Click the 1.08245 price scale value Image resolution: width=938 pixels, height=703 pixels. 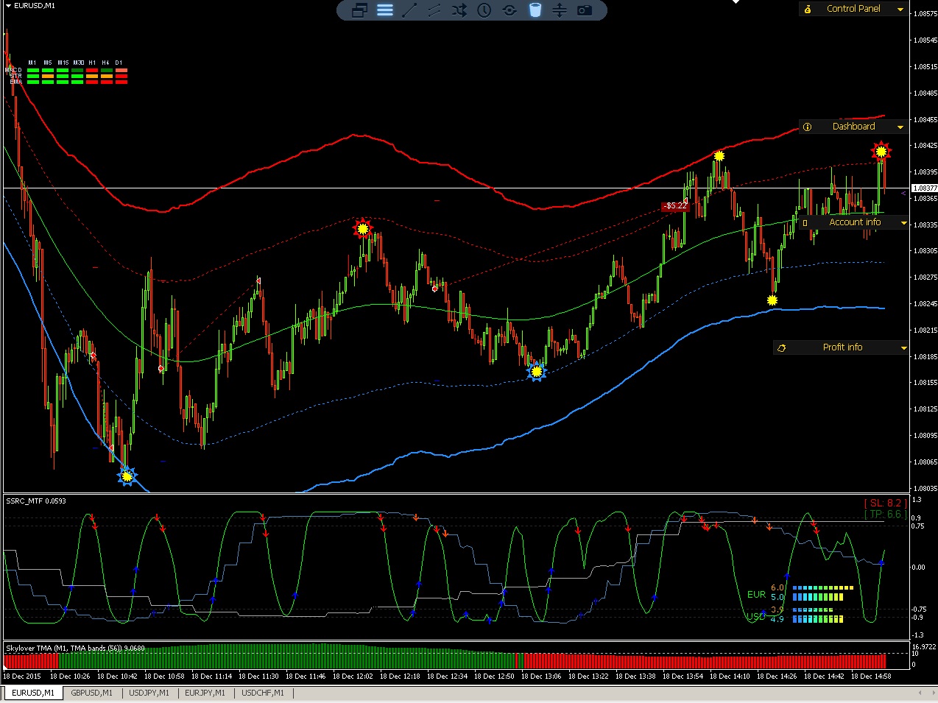[x=925, y=303]
